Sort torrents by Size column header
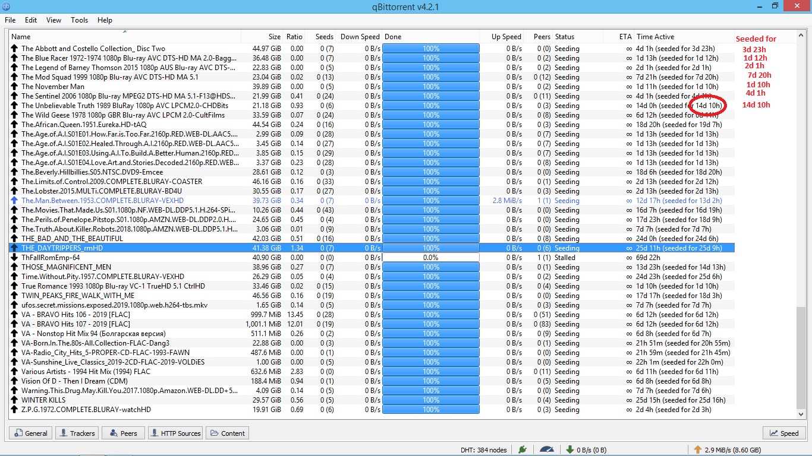 (262, 37)
